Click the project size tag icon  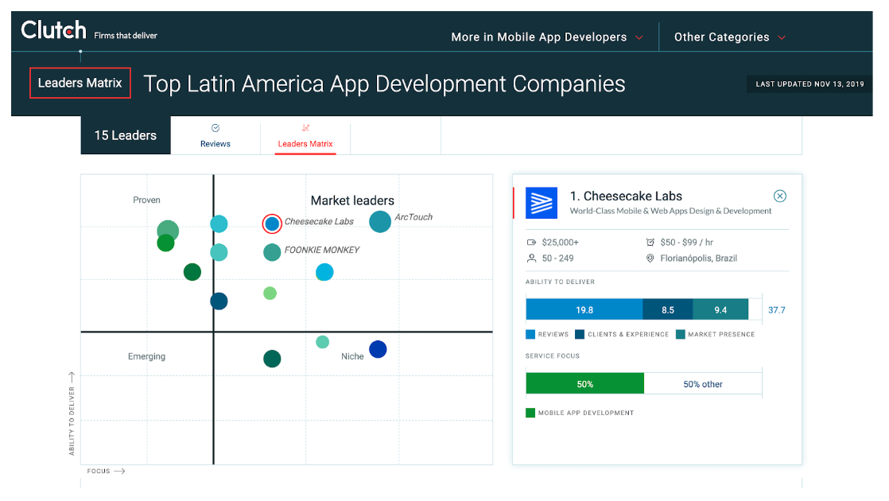point(531,243)
